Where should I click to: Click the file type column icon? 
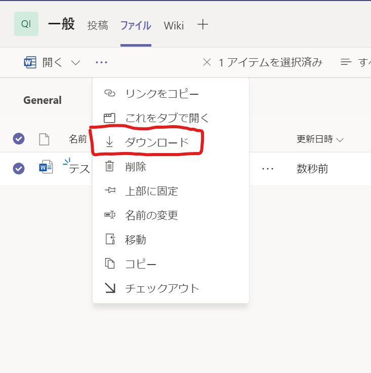44,139
